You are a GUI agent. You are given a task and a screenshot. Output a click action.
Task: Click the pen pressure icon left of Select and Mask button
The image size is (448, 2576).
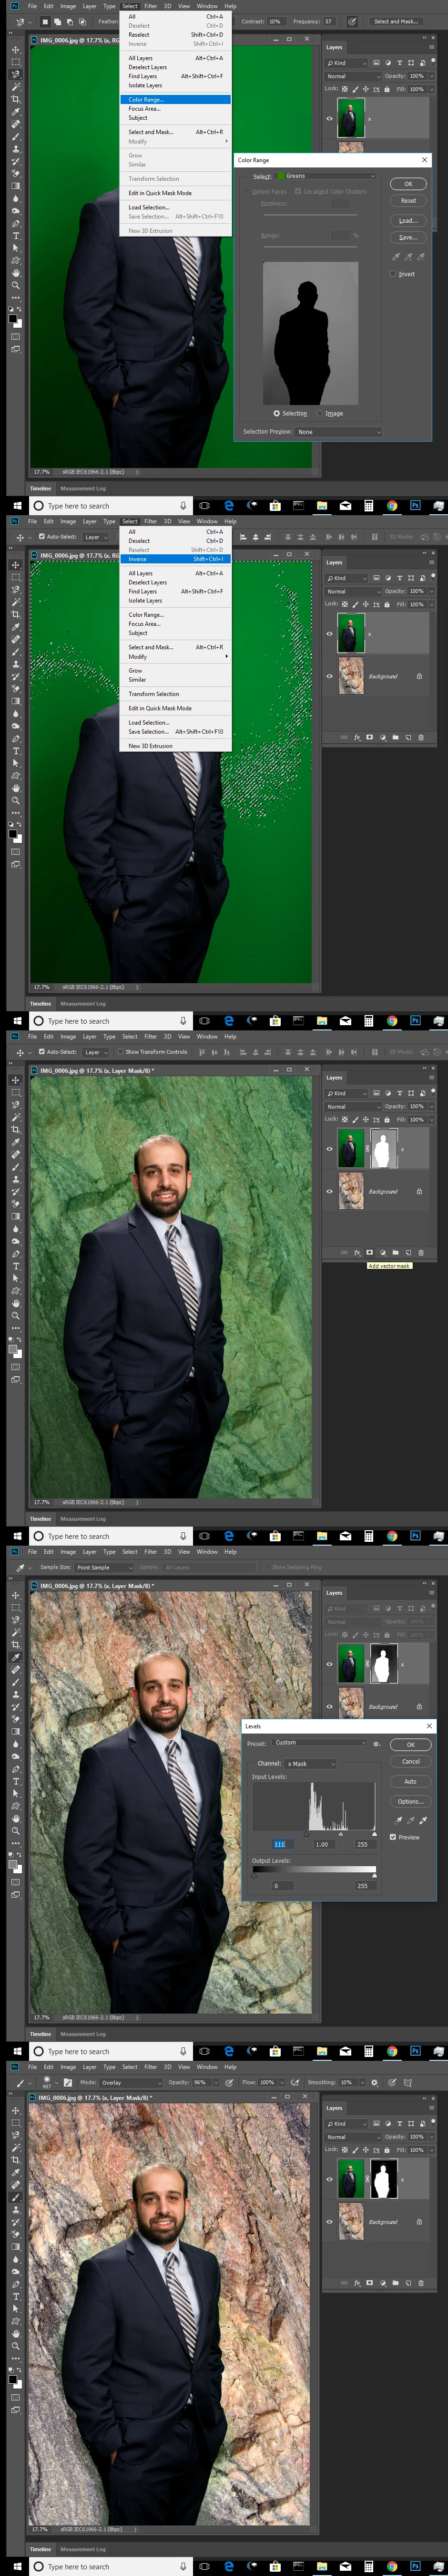[x=352, y=21]
